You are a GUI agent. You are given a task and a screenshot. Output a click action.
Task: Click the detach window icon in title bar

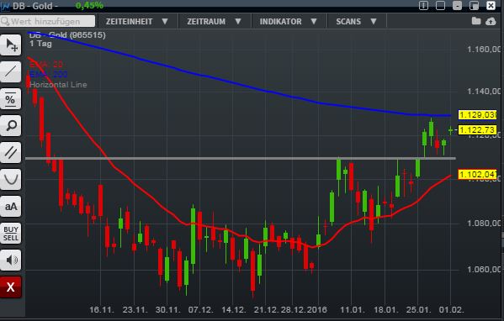click(474, 5)
